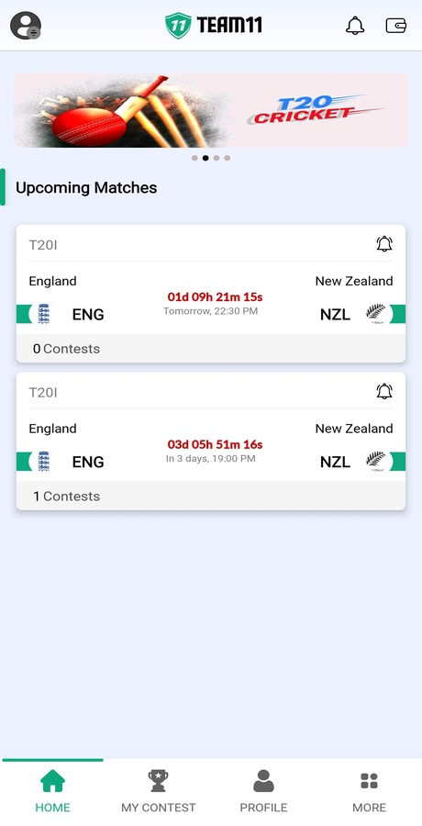Open match starting Tomorrow, 22:30 PM
Screen dimensions: 422x826
(211, 294)
